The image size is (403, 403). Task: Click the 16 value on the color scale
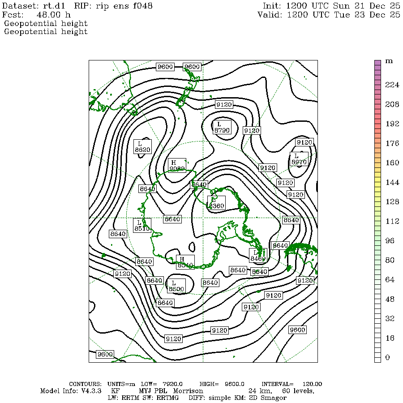pyautogui.click(x=390, y=338)
